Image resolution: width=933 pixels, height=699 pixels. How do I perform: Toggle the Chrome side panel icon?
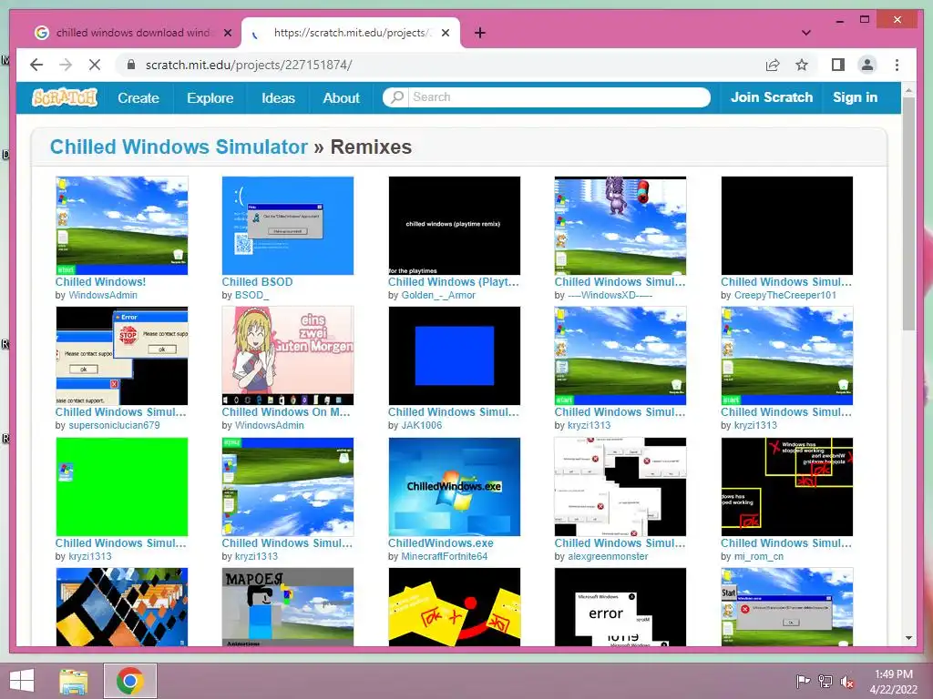pos(838,65)
